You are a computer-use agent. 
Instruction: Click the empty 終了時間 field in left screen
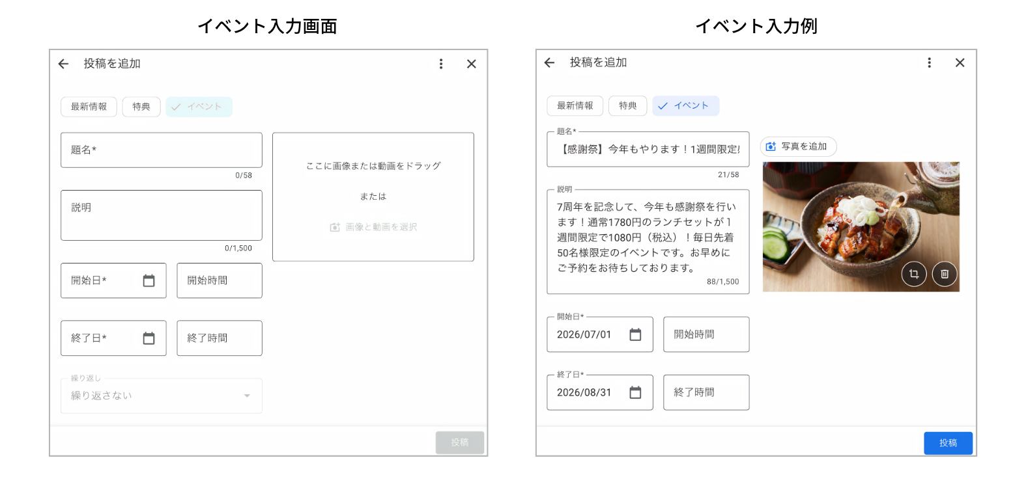point(220,338)
